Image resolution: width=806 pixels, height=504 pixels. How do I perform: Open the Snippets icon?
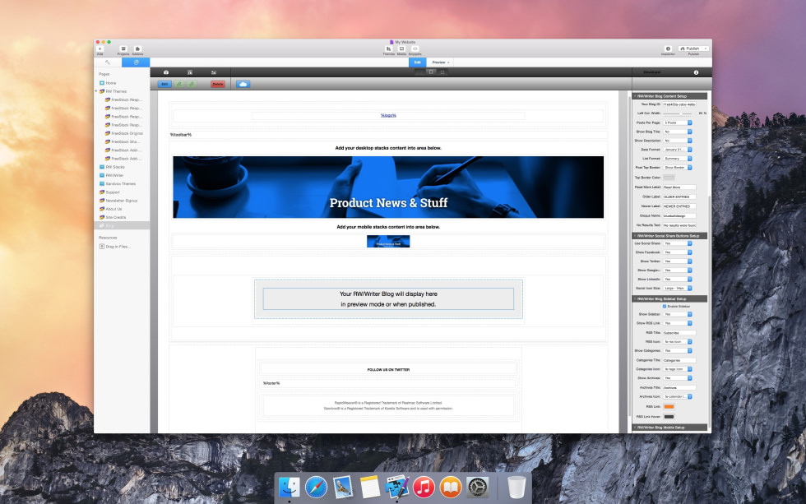coord(415,49)
